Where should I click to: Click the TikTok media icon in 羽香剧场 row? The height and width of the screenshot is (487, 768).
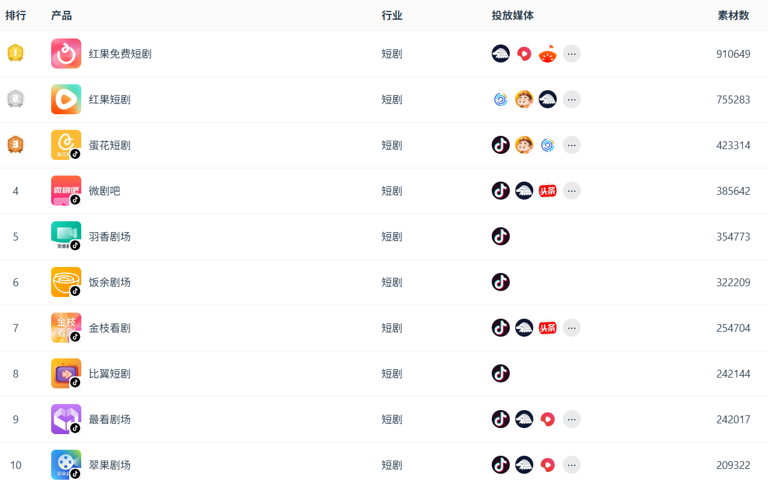[x=501, y=236]
